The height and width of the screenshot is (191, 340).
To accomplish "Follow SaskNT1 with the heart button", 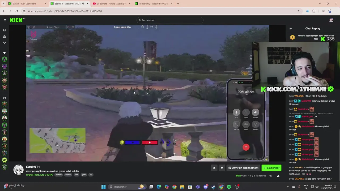I will tap(222, 168).
